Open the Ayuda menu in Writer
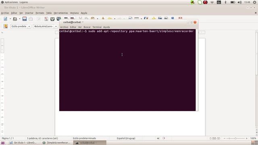The image size is (258, 145). point(84,13)
